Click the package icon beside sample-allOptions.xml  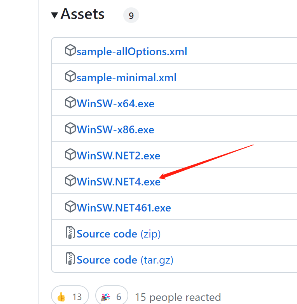click(x=70, y=50)
